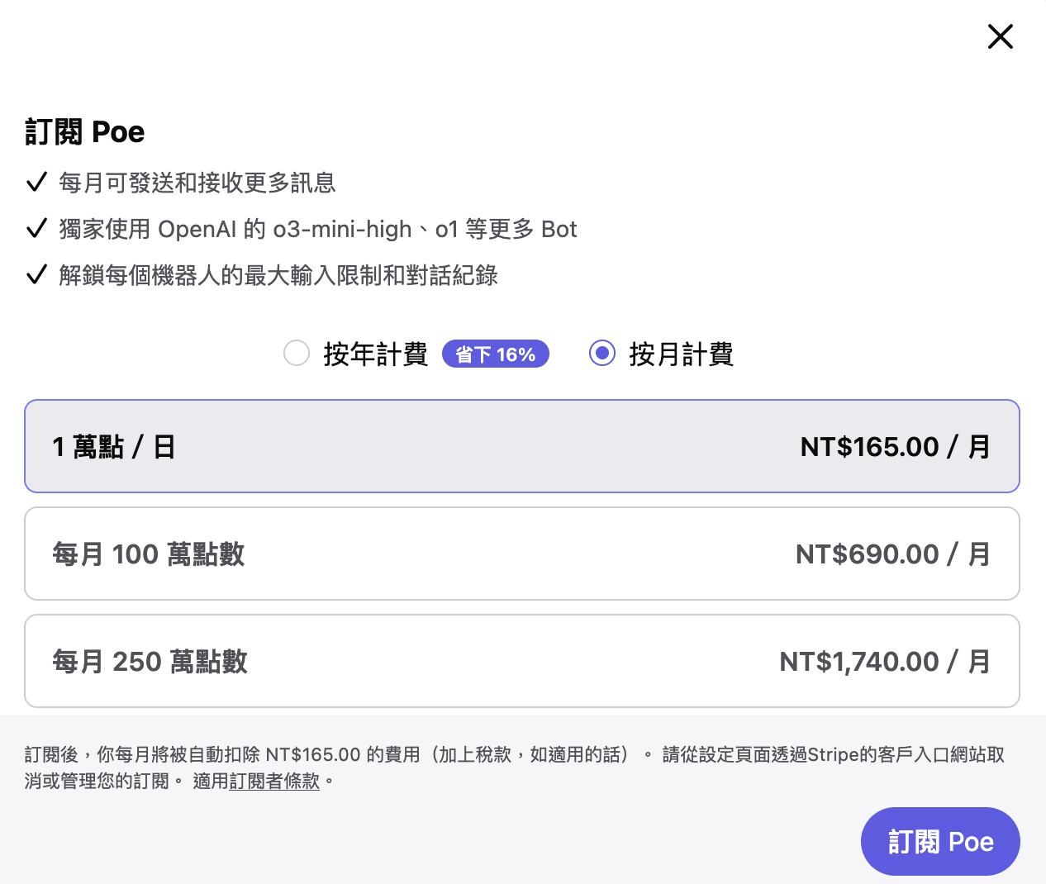Click the NT$690.00 / 月 price
The height and width of the screenshot is (884, 1046).
(892, 554)
